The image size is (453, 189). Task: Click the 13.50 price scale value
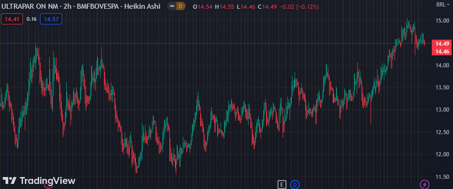point(442,88)
